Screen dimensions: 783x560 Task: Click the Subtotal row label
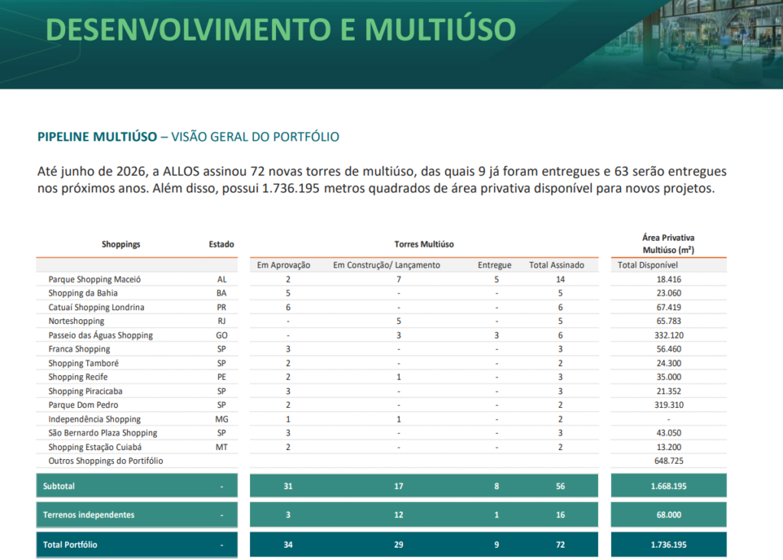[x=59, y=486]
